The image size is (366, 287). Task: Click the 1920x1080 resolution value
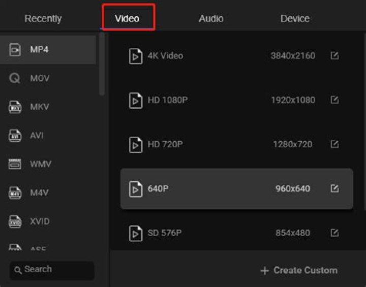click(x=293, y=100)
